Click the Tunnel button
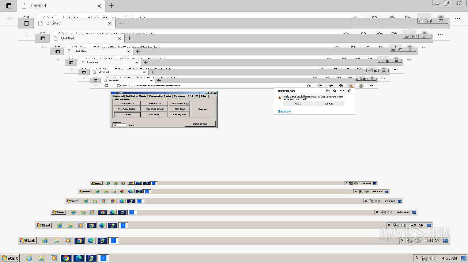 pos(127,114)
